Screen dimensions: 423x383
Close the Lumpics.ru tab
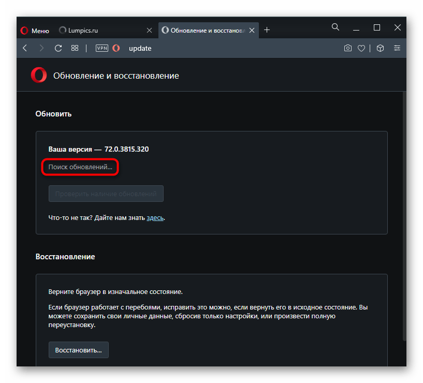[149, 31]
